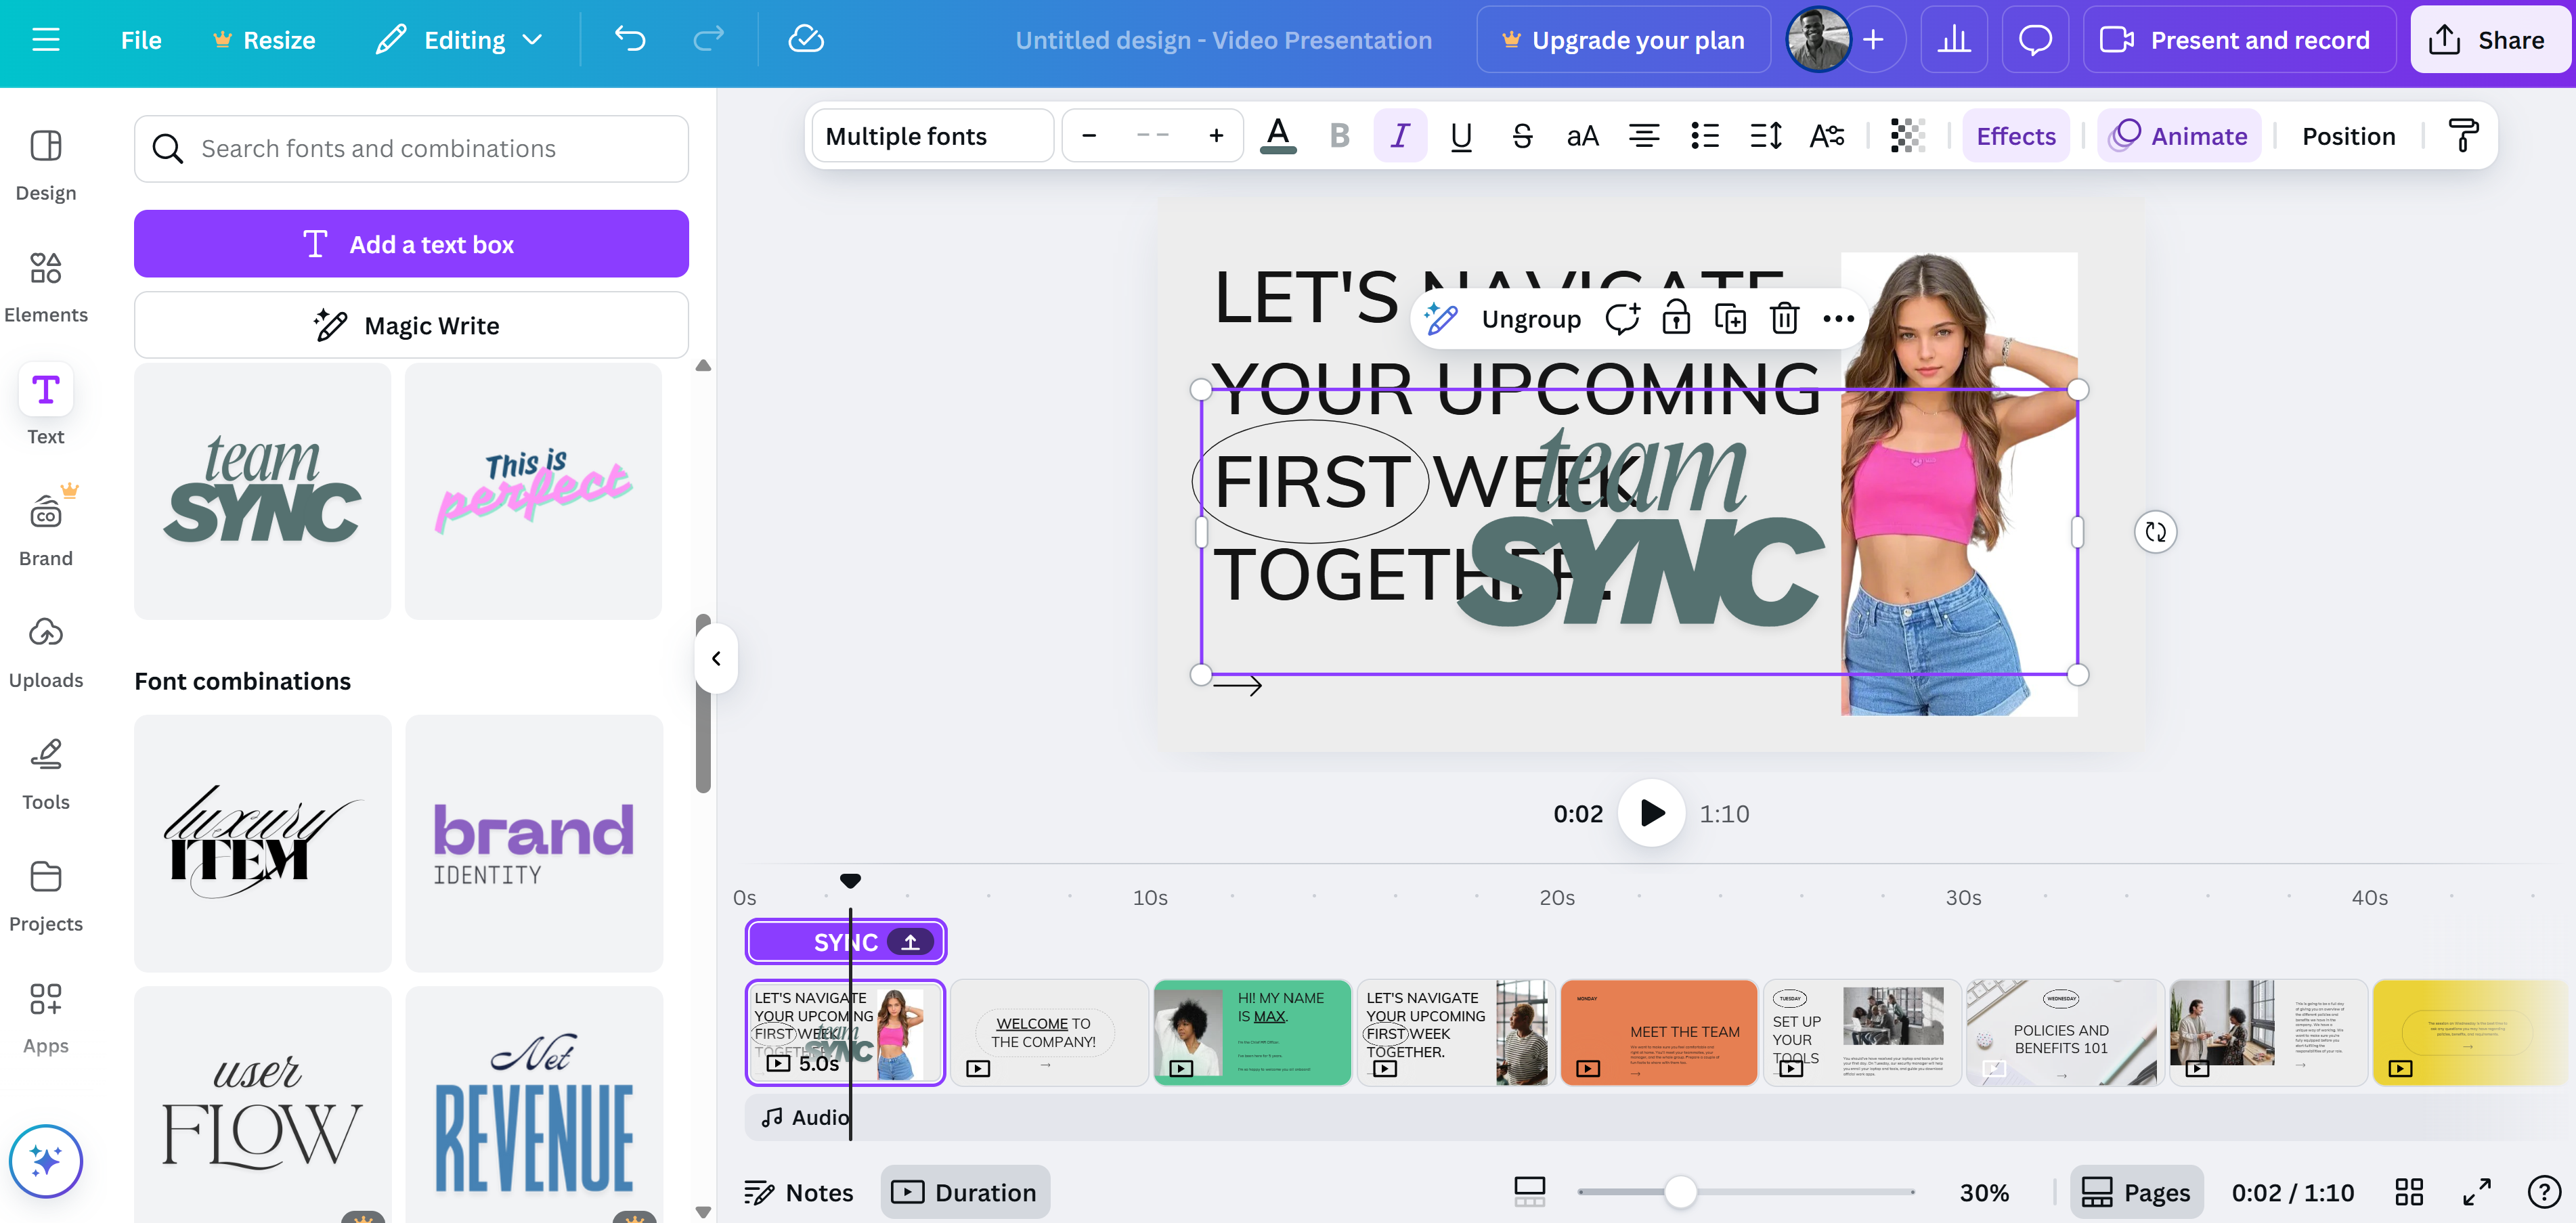Toggle underline text formatting

pyautogui.click(x=1461, y=136)
